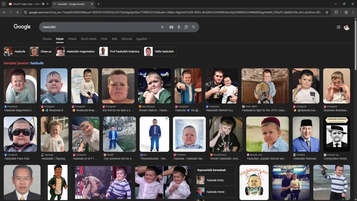This screenshot has height=201, width=357.
Task: Open the Chrome profile icon
Action: click(x=346, y=12)
